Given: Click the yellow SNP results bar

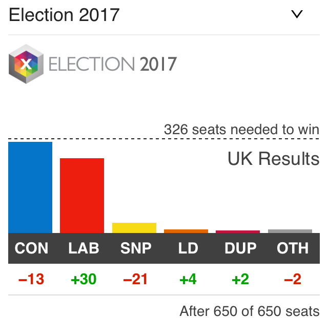Looking at the screenshot, I should coord(134,228).
